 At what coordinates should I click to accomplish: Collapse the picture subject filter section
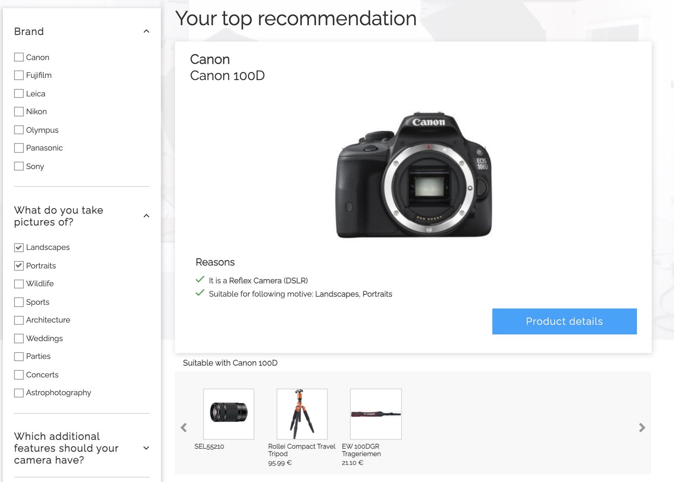coord(146,216)
